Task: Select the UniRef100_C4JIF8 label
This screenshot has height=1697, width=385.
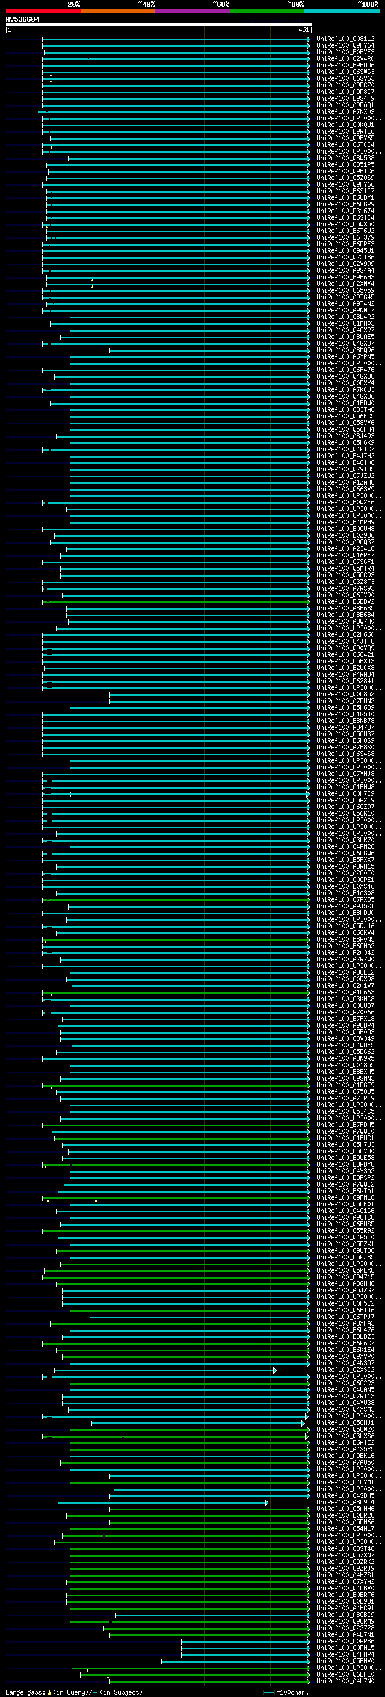Action: [x=345, y=641]
